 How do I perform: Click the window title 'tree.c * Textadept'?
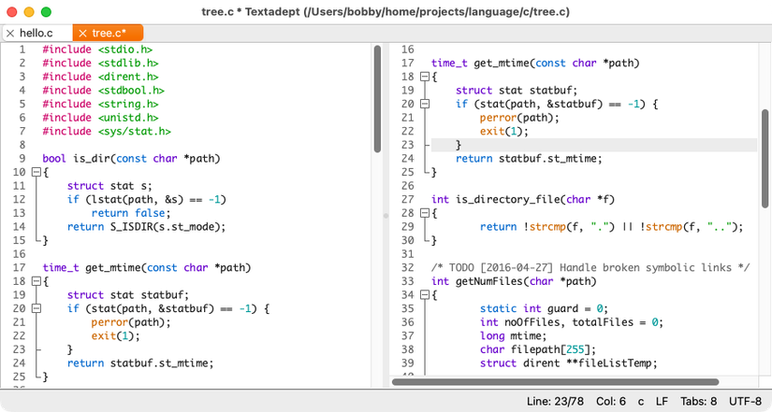click(x=386, y=12)
